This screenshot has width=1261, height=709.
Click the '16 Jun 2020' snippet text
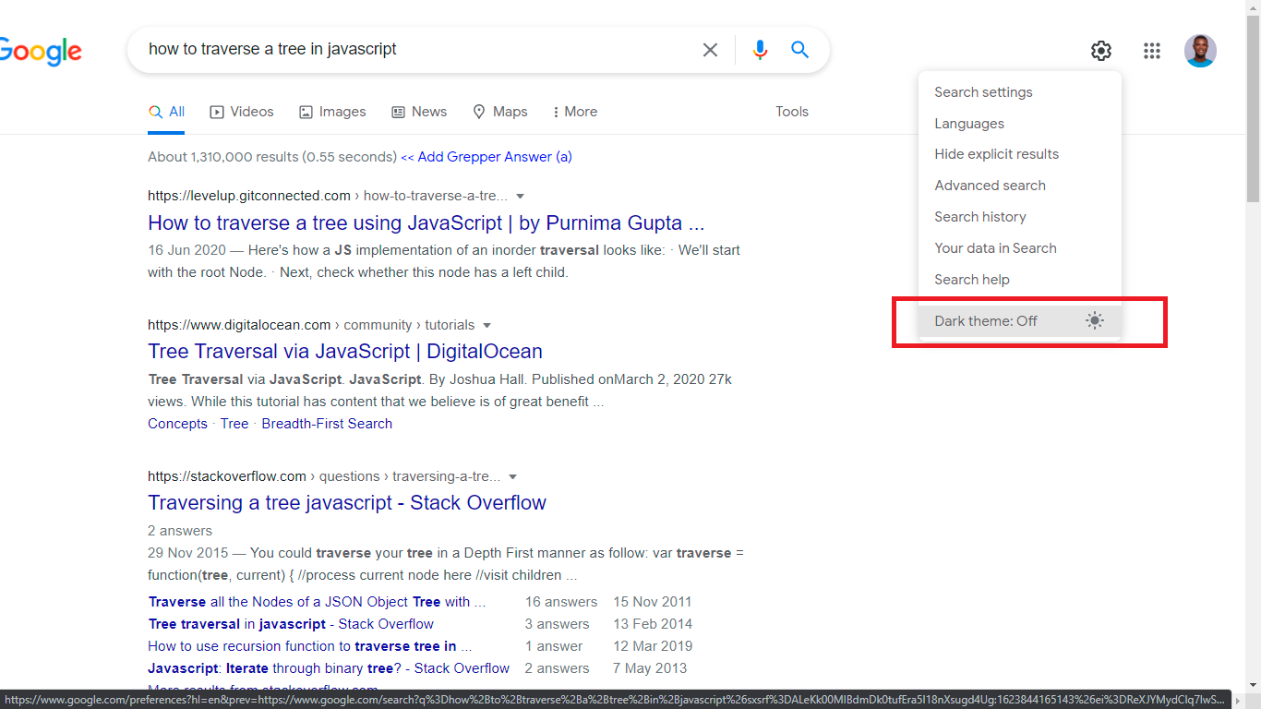(185, 250)
